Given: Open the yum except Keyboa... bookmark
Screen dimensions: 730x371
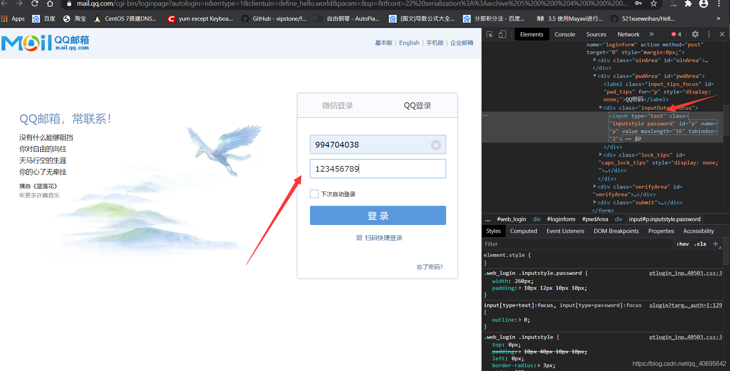Looking at the screenshot, I should 200,19.
